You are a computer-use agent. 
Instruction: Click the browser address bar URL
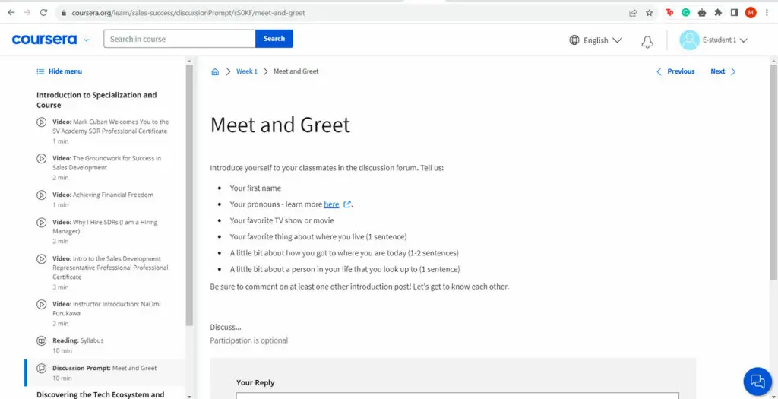pyautogui.click(x=188, y=14)
